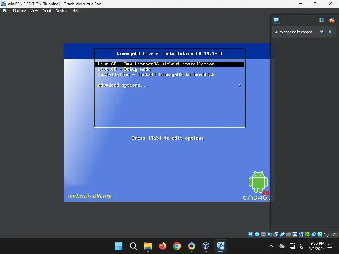Viewport: 339px width, 254px height.
Task: Dismiss the Auto capture keyboard notification
Action: click(330, 32)
